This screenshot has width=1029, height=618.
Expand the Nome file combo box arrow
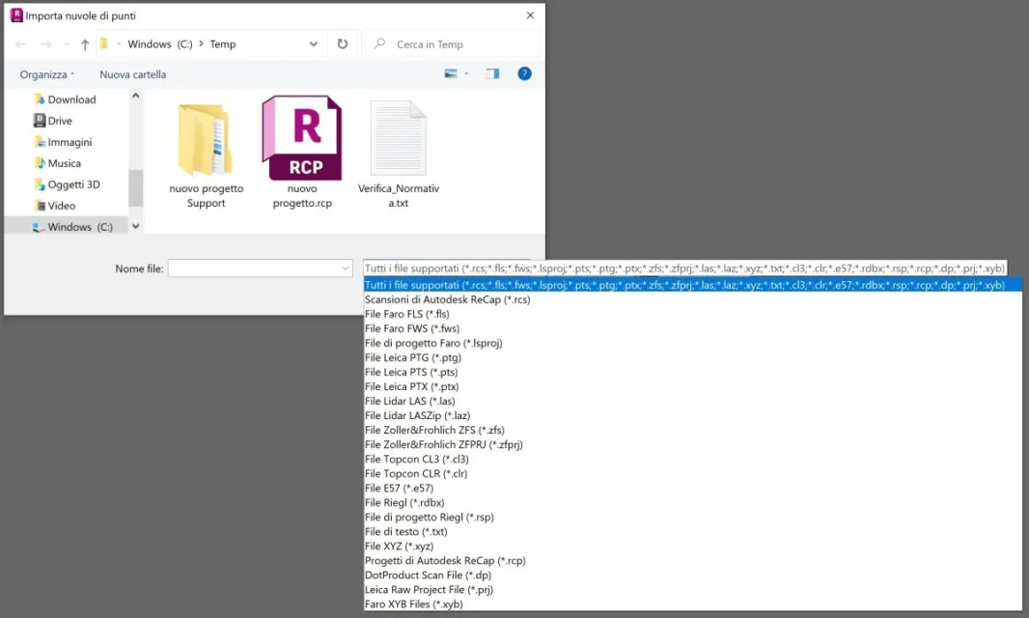346,268
